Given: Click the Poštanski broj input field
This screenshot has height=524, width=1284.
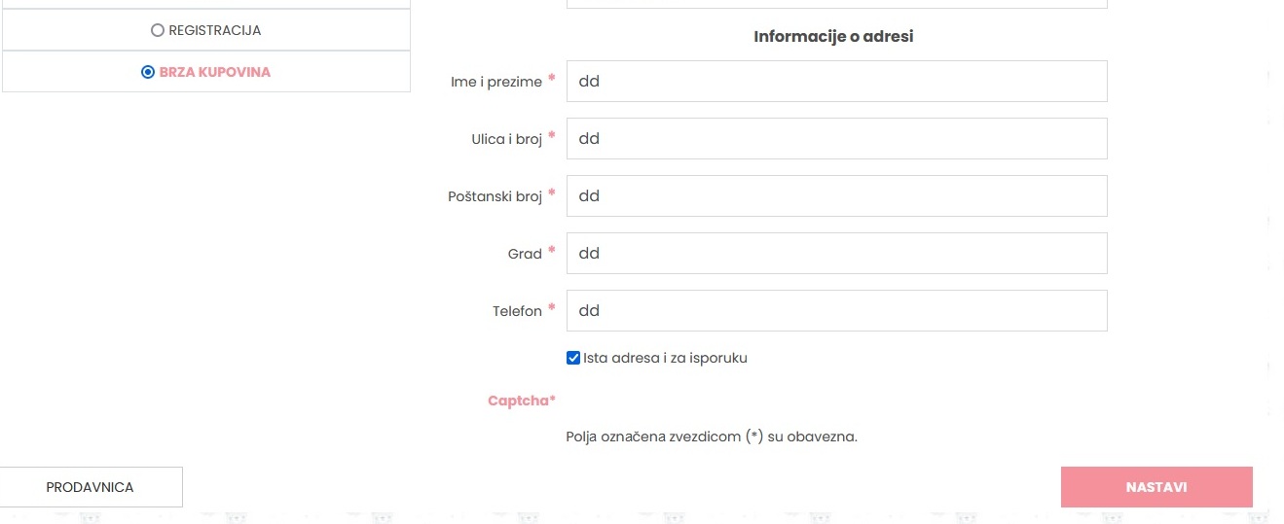Looking at the screenshot, I should pyautogui.click(x=836, y=196).
